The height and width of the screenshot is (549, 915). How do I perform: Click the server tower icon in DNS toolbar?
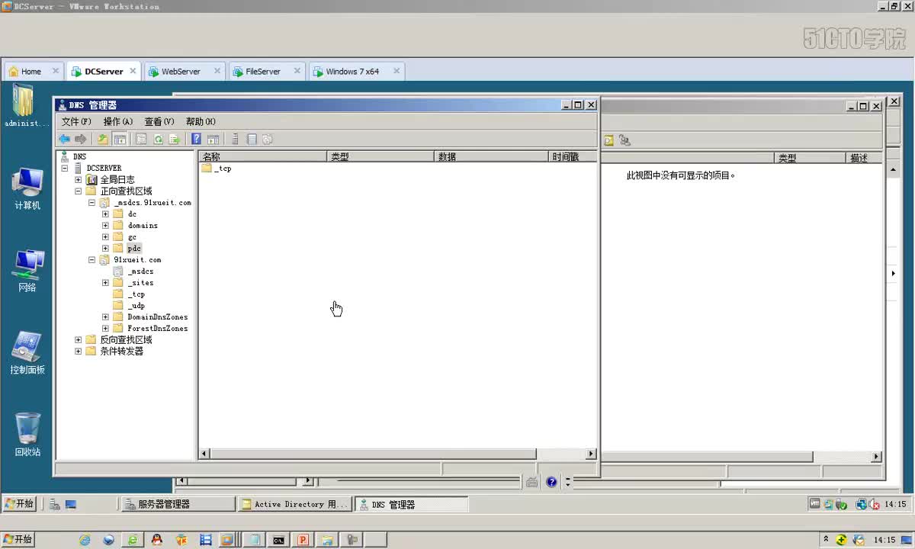click(236, 140)
